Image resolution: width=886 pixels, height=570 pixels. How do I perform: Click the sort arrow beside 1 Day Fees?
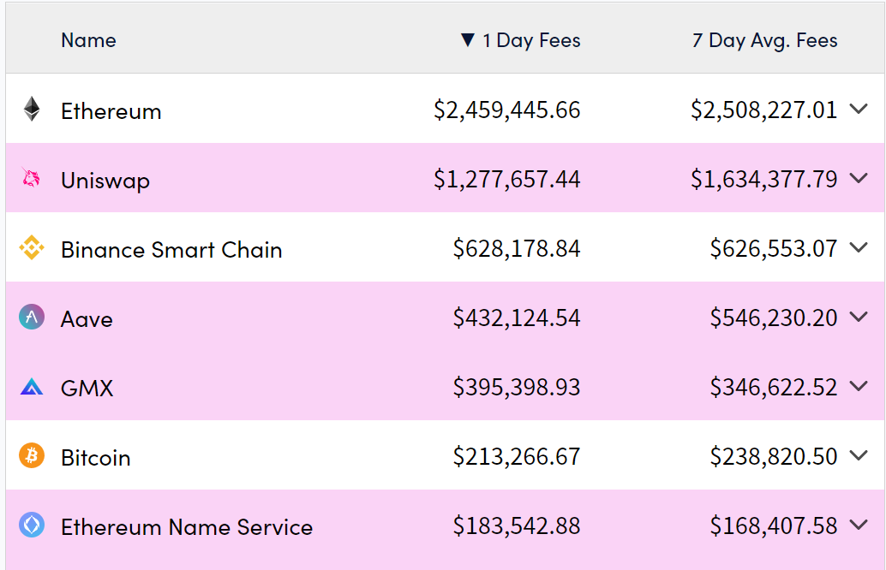pos(467,40)
